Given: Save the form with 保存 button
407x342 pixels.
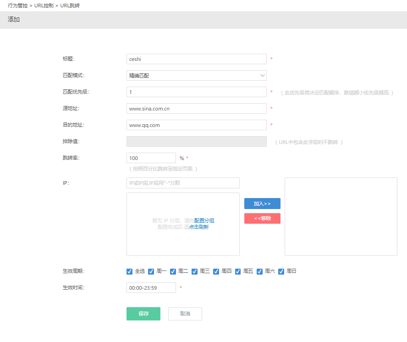Looking at the screenshot, I should [x=143, y=314].
